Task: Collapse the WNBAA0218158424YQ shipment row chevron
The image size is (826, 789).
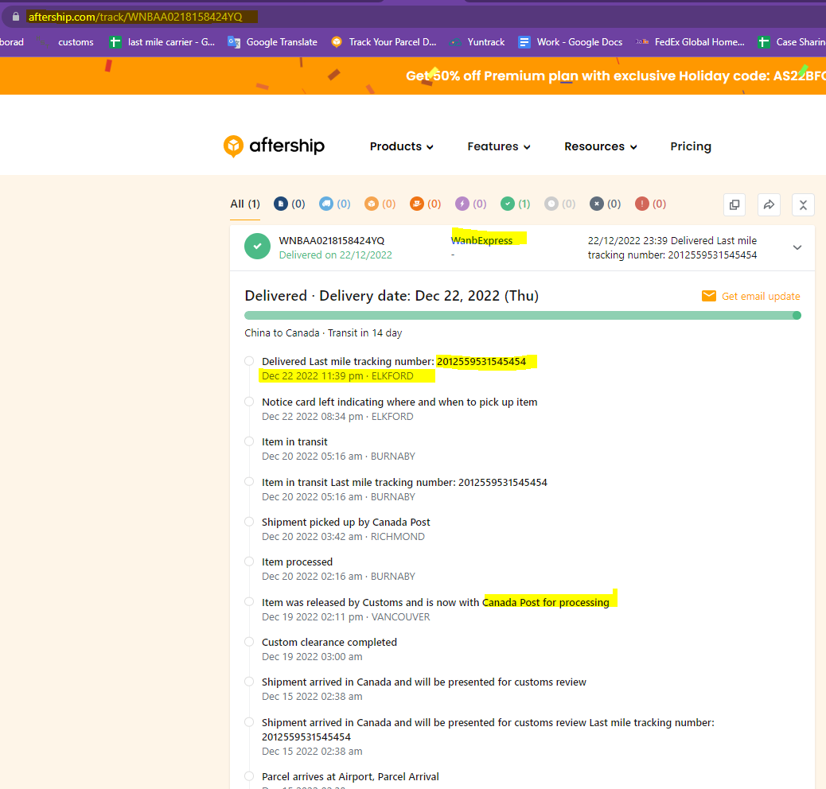Action: pyautogui.click(x=797, y=247)
